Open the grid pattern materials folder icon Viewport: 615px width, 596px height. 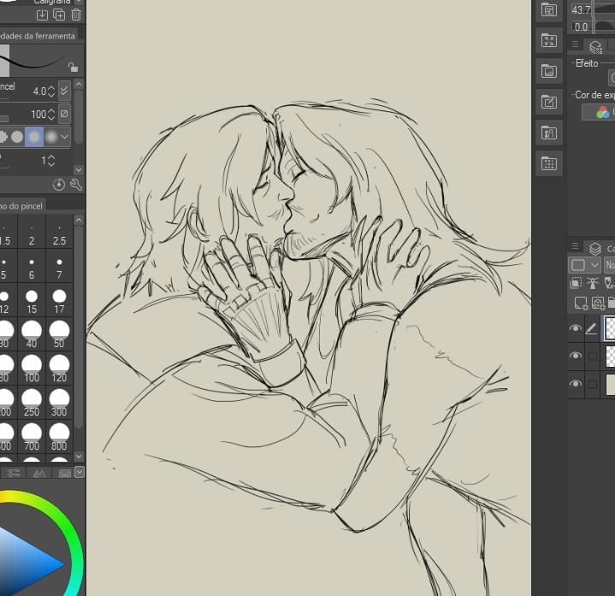549,163
